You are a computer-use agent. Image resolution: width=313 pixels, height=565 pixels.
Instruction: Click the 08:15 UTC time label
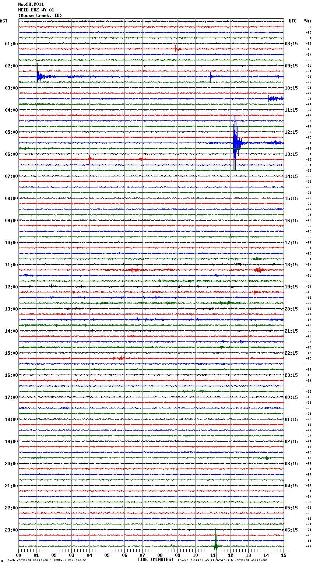(x=291, y=44)
